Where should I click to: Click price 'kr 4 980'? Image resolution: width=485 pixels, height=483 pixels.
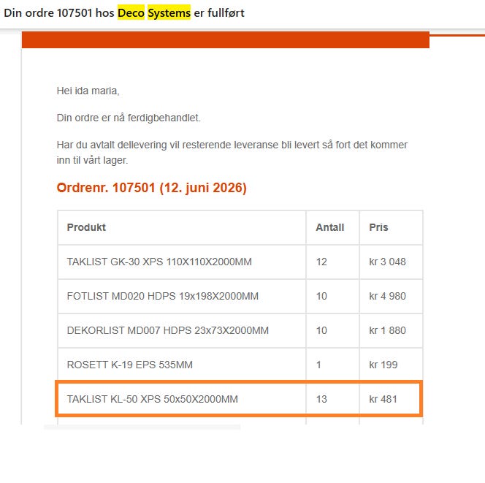(x=387, y=296)
